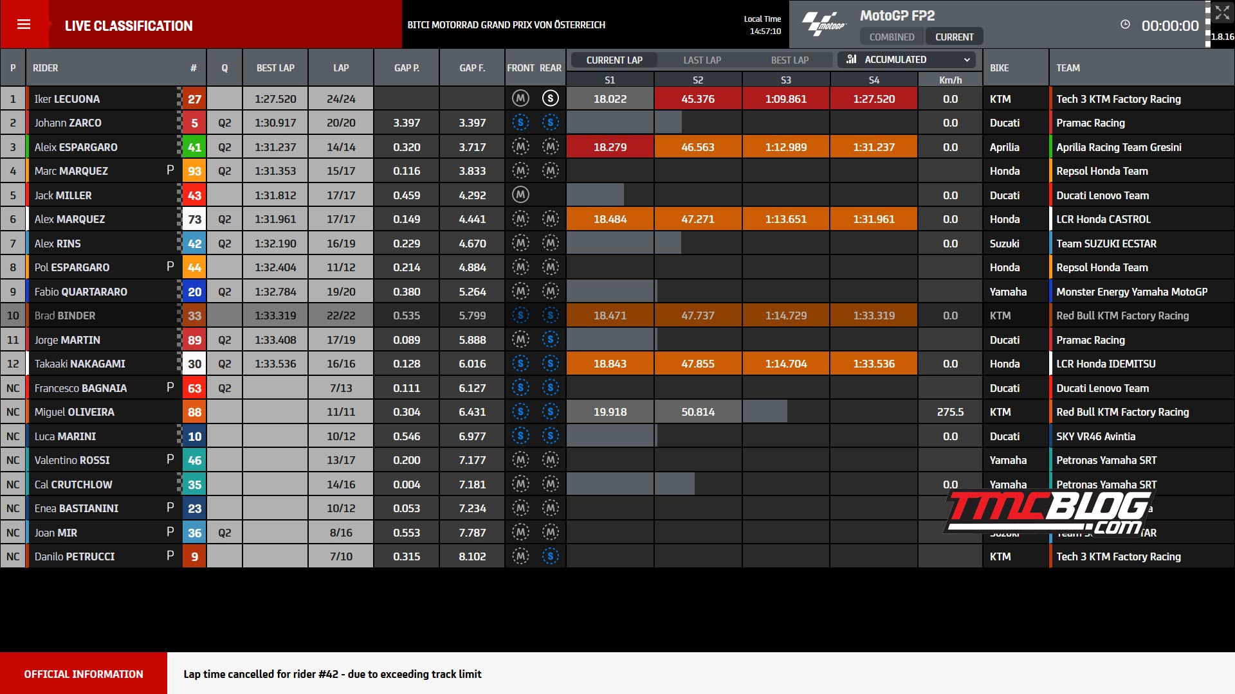Screen dimensions: 1235x694
Task: Open the ACCUMULATED dropdown
Action: click(x=906, y=60)
